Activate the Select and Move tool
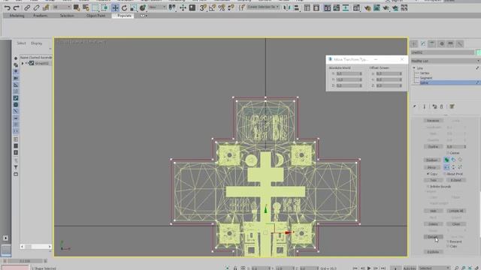 click(115, 7)
